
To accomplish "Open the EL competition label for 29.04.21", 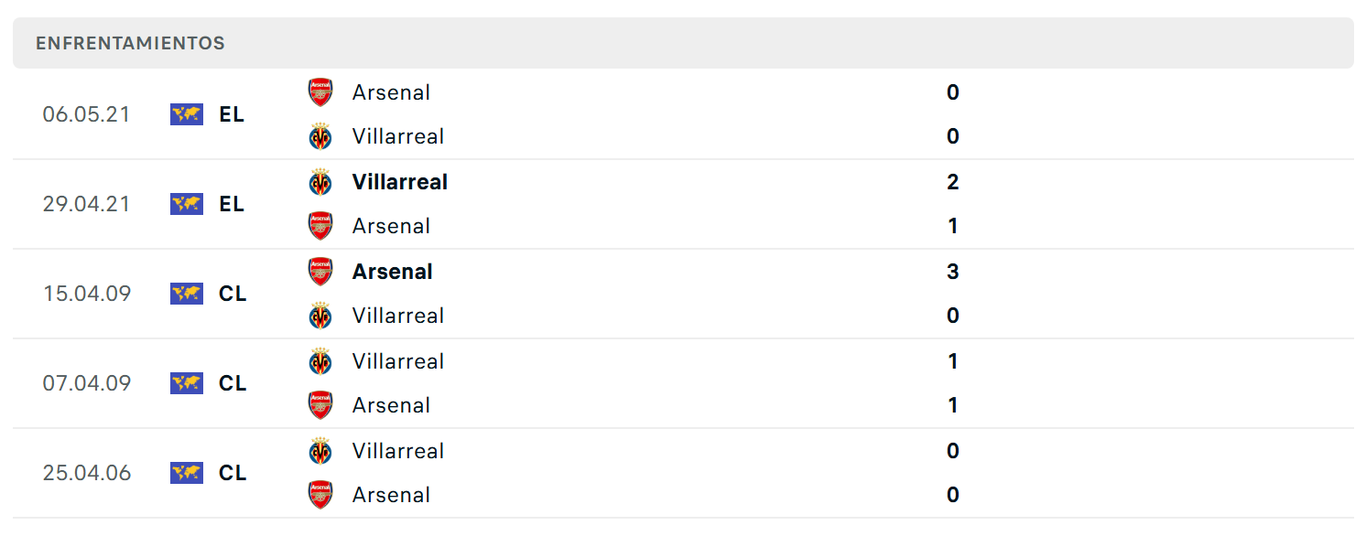I will tap(232, 204).
